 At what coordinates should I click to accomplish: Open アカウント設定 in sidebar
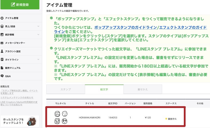21,51
